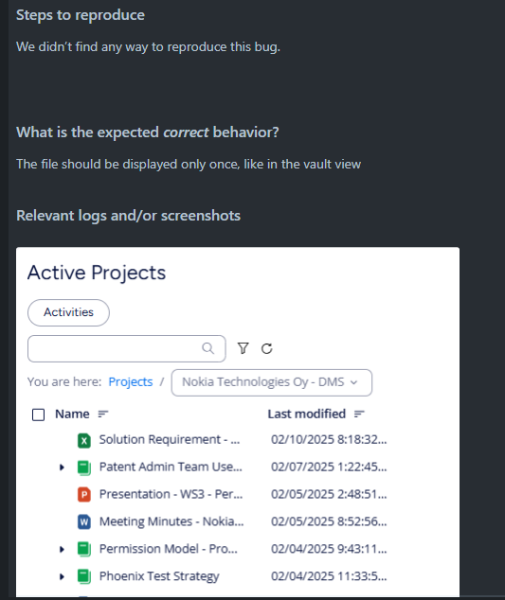Click the magnifier search icon
This screenshot has height=600, width=505.
[208, 348]
